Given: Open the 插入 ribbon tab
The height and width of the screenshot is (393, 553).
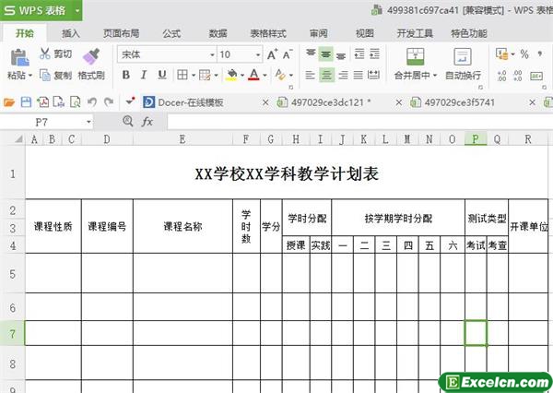Looking at the screenshot, I should pos(71,33).
